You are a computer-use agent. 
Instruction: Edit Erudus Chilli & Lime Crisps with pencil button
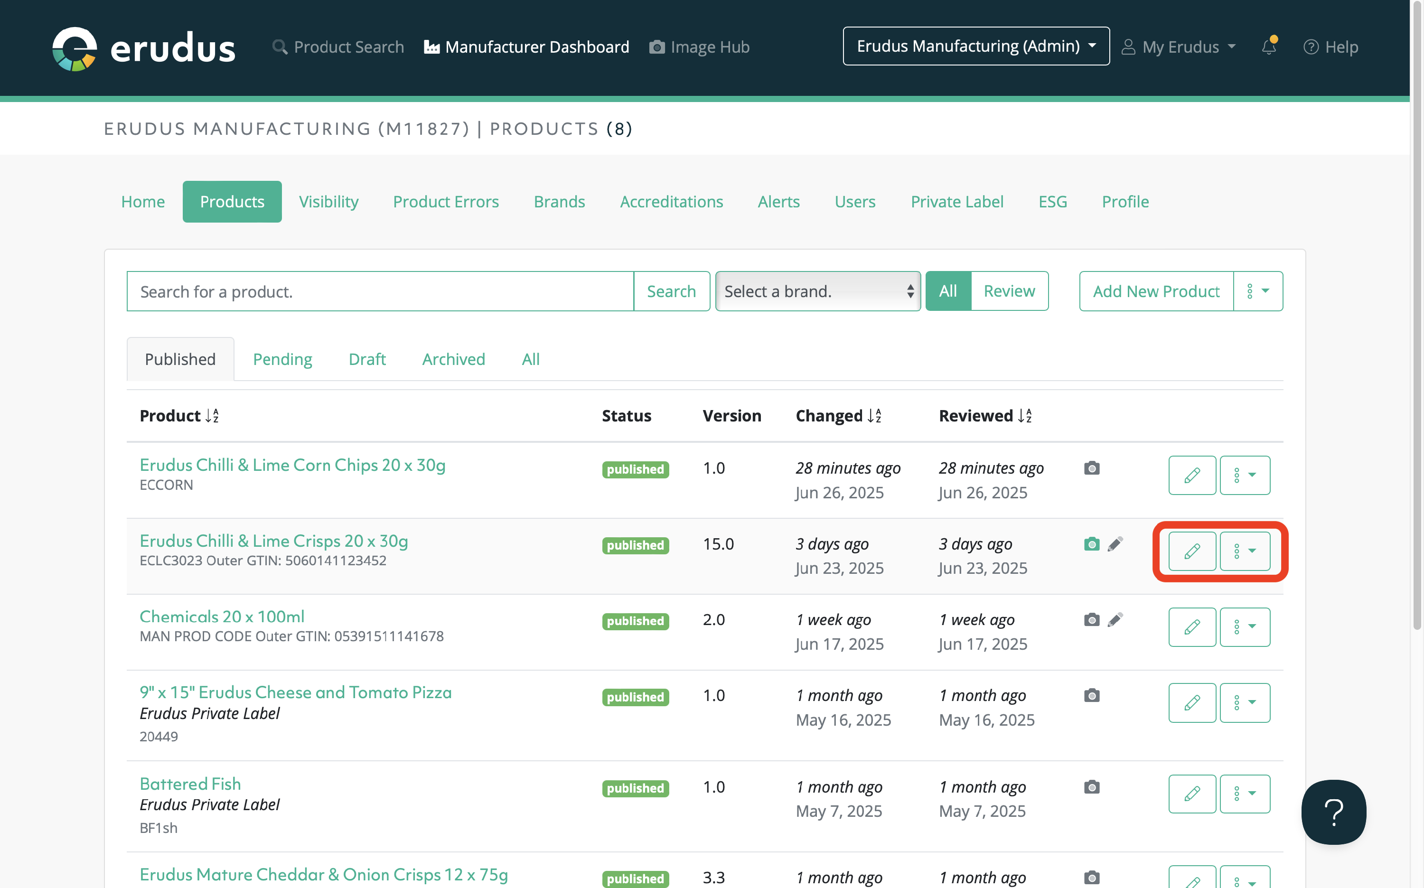coord(1191,551)
